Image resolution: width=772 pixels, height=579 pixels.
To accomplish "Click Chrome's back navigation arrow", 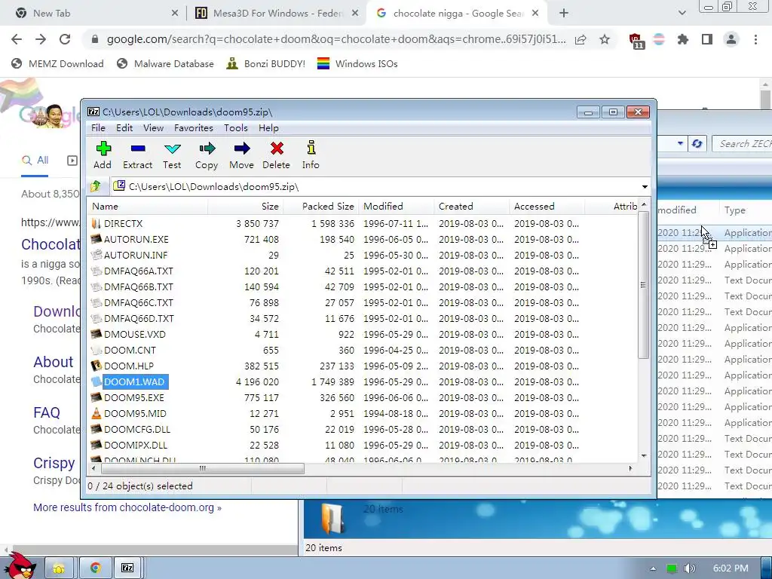I will [17, 39].
